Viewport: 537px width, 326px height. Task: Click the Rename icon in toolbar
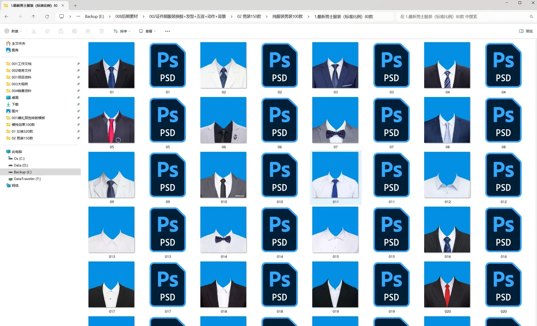point(74,31)
